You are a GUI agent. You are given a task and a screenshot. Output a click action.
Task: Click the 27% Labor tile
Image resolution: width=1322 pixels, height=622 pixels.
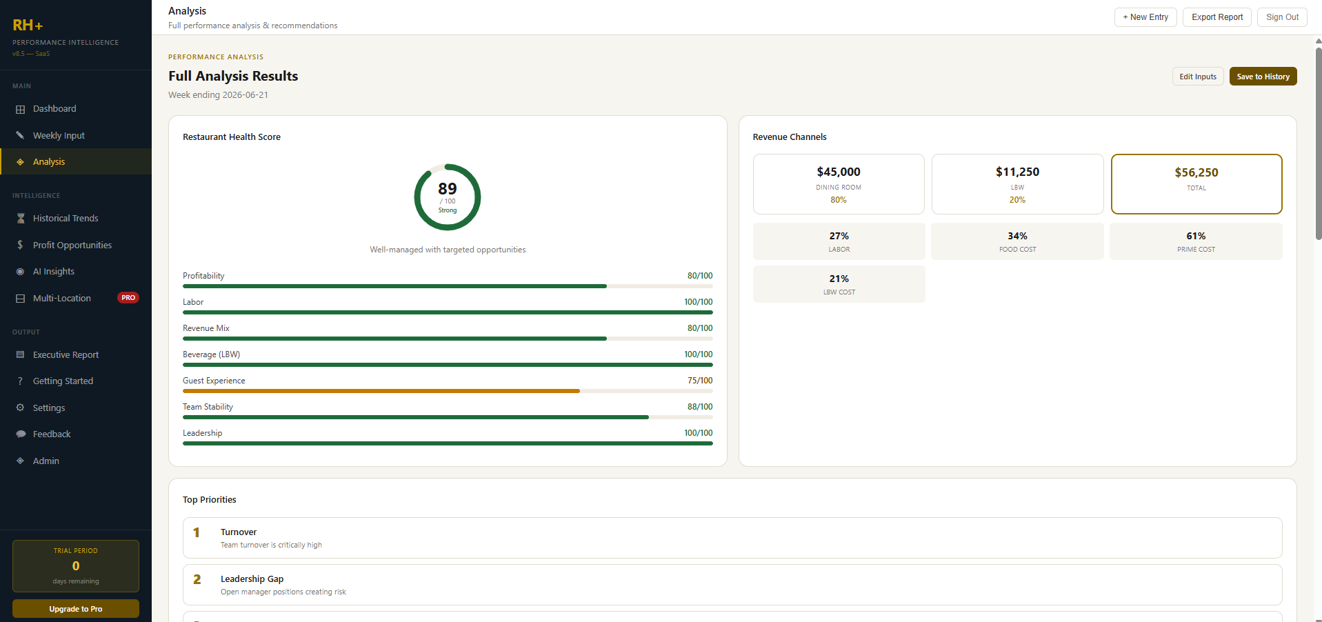[839, 241]
